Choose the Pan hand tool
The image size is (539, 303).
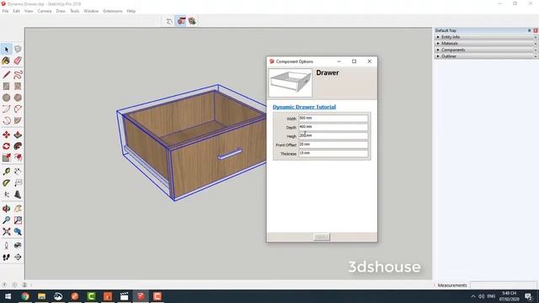(x=18, y=209)
